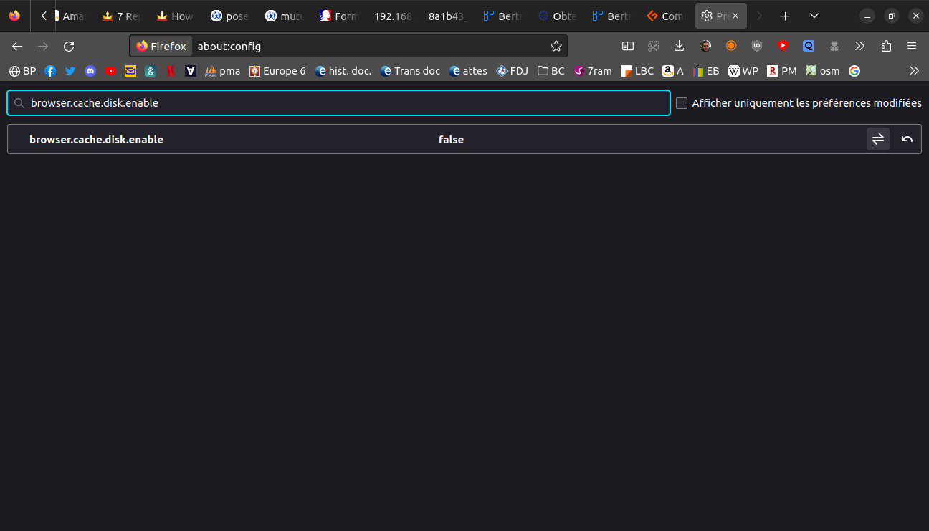This screenshot has height=531, width=929.
Task: Open the 'hist. doc.' bookmark
Action: click(343, 71)
